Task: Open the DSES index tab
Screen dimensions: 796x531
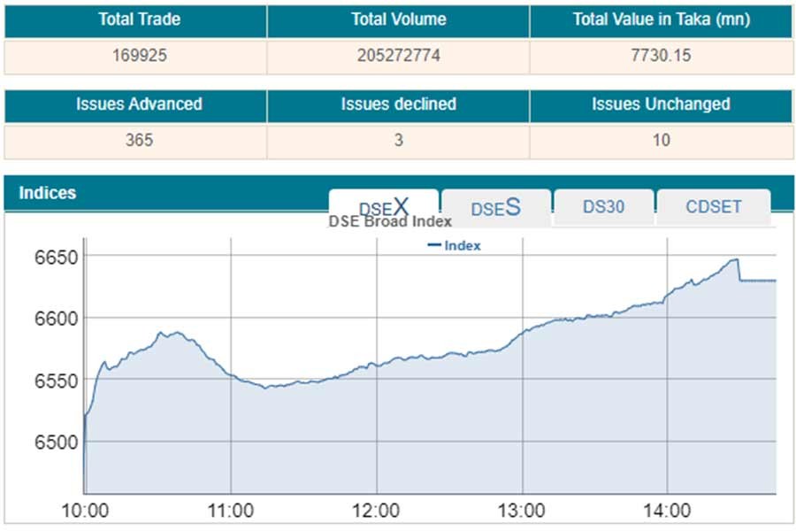Action: click(x=495, y=208)
